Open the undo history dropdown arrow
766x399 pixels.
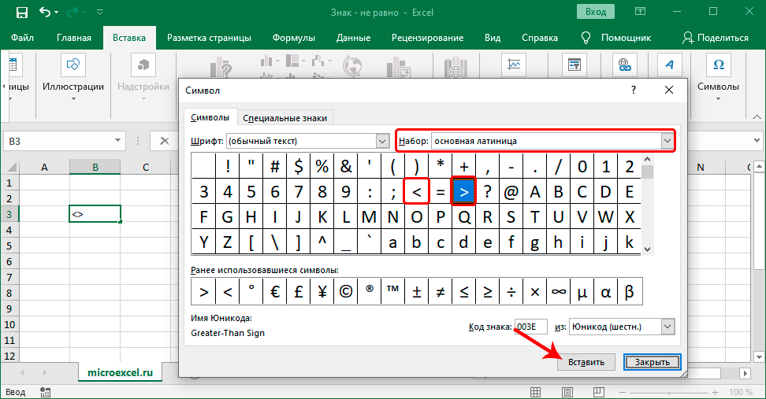coord(57,12)
